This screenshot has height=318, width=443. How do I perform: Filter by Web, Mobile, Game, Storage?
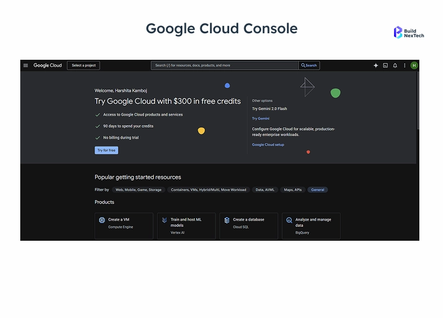[138, 190]
